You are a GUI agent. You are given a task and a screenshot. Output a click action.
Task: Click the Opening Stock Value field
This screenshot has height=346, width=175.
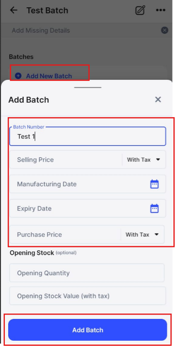(x=88, y=296)
